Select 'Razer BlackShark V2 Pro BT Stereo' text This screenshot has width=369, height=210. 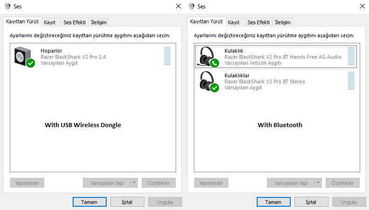[265, 81]
